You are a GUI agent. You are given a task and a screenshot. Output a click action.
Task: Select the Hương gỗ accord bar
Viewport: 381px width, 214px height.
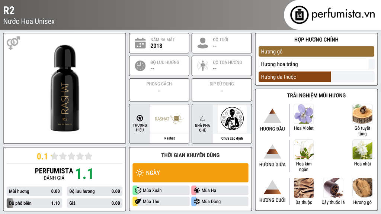pos(316,51)
